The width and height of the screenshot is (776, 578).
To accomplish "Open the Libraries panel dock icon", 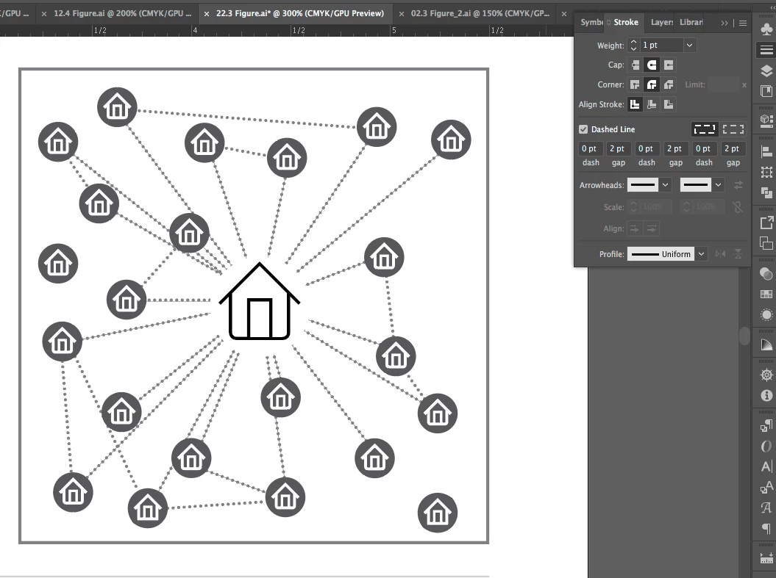I will pos(766,91).
